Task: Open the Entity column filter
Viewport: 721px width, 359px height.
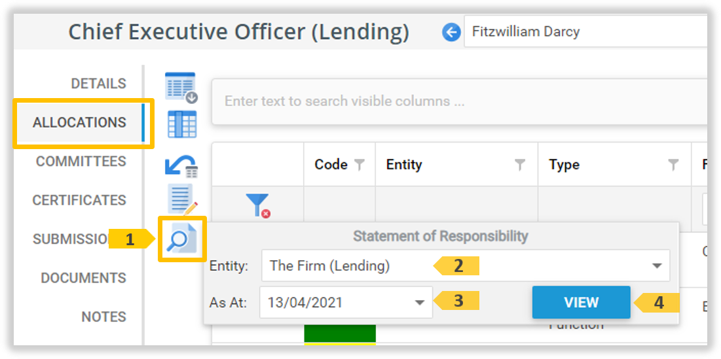Action: pos(520,165)
